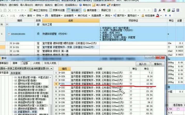Viewport: 185px width, 115px height.
Task: Expand quota row 11-56
Action: click(x=11, y=51)
